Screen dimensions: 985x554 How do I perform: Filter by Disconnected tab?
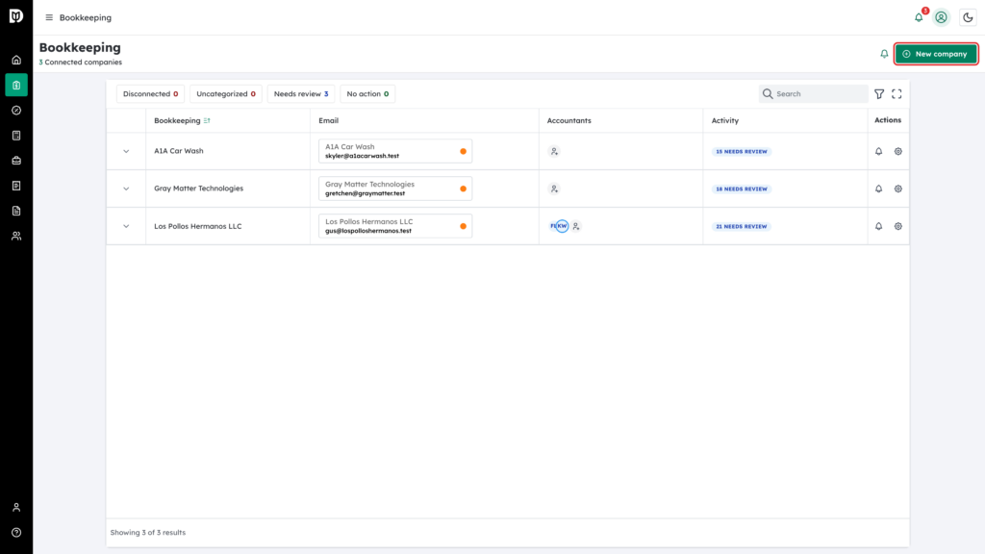point(150,94)
